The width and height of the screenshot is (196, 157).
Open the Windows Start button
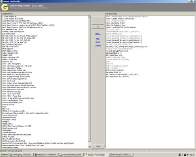4,155
